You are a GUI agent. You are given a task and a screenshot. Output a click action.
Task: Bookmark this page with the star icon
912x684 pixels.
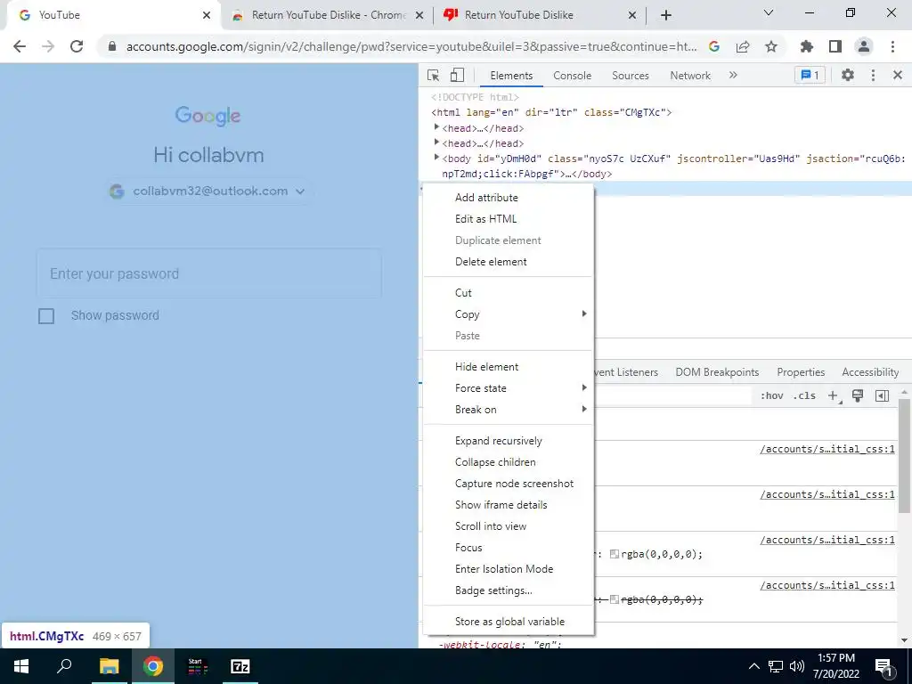(771, 46)
